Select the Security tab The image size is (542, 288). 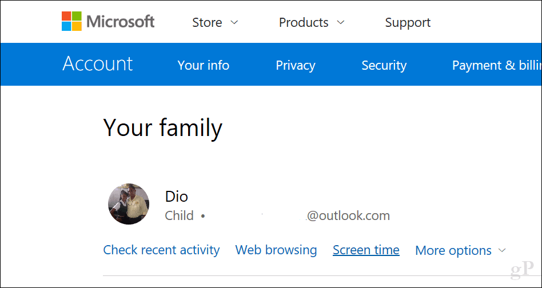coord(384,65)
